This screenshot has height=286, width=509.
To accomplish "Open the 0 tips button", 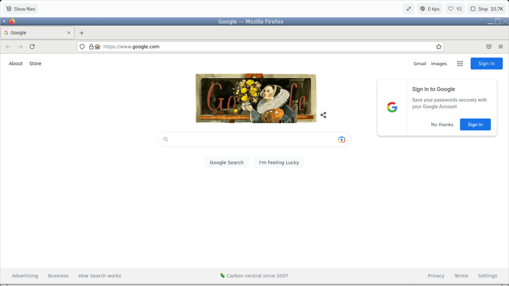I will point(429,9).
